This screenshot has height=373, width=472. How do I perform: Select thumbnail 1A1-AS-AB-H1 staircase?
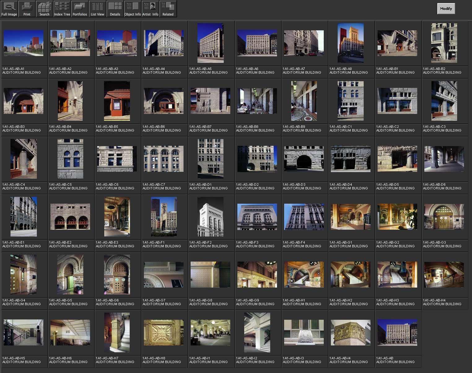[x=304, y=275]
